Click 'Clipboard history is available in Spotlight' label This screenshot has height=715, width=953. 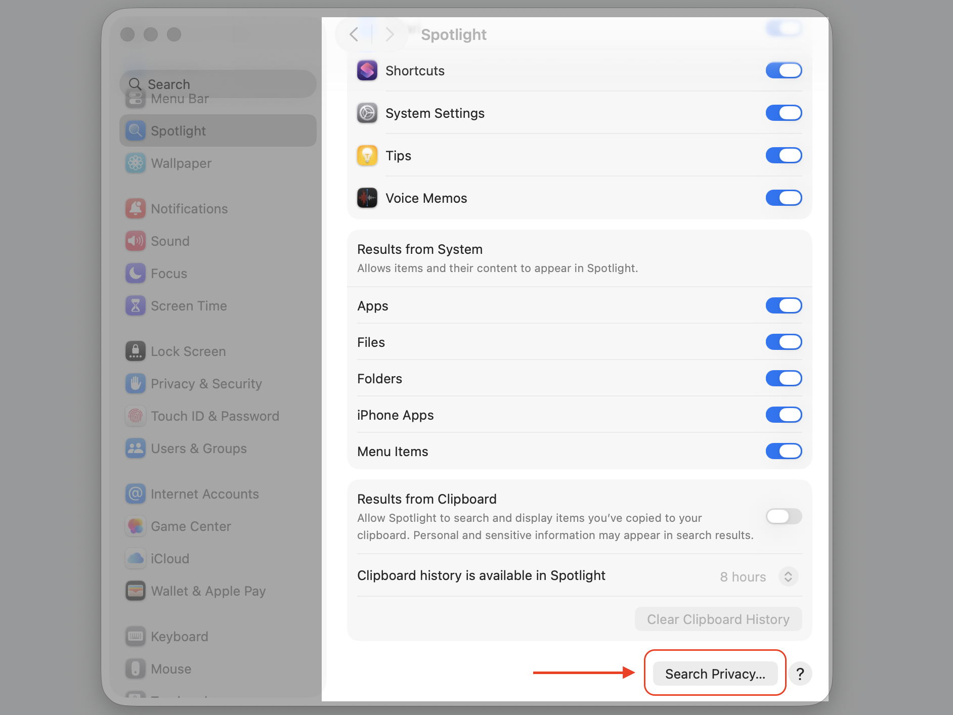click(x=481, y=575)
